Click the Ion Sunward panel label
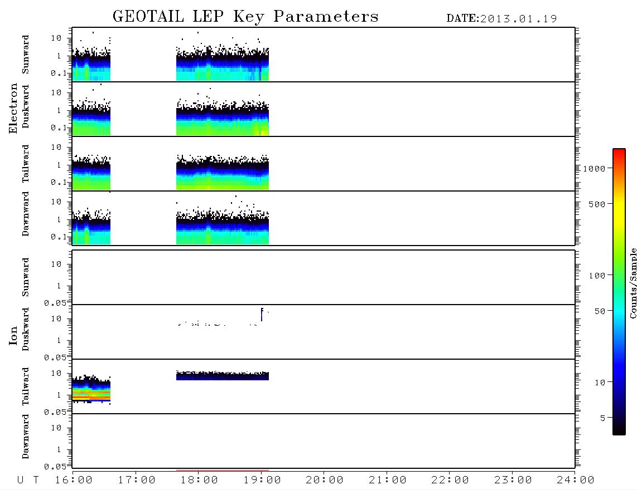The height and width of the screenshot is (490, 637). [x=26, y=277]
